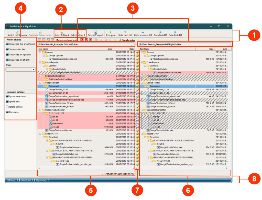
Task: Sort the right pane by Size header
Action: coord(205,49)
